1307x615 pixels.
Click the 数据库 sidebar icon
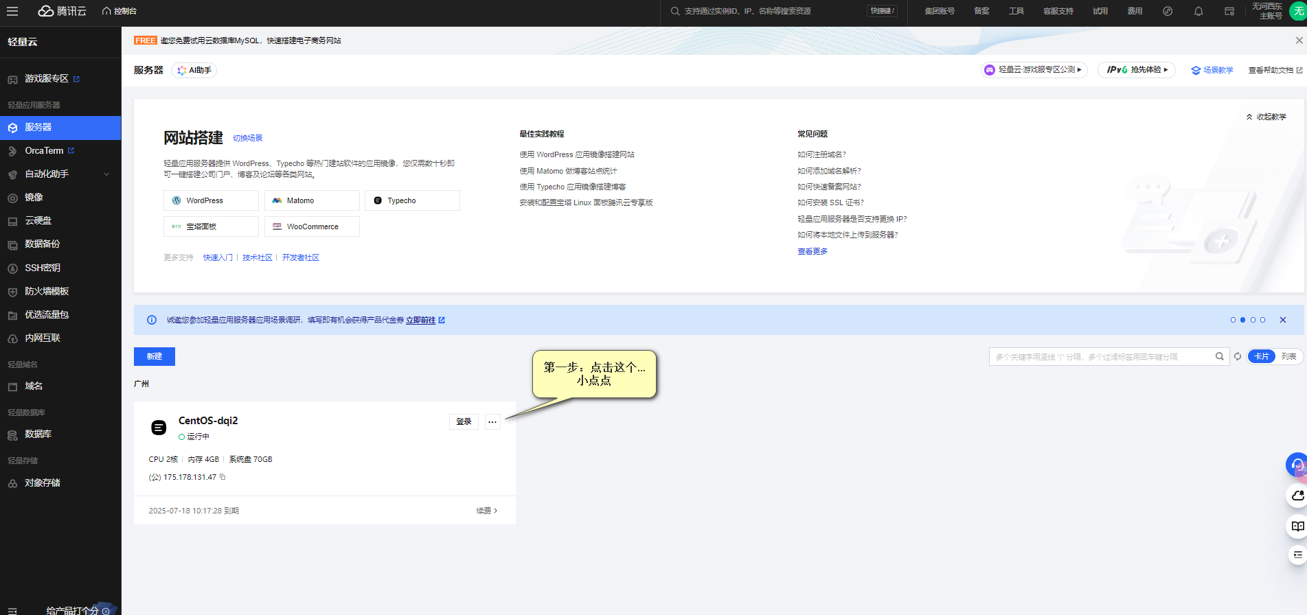[12, 435]
